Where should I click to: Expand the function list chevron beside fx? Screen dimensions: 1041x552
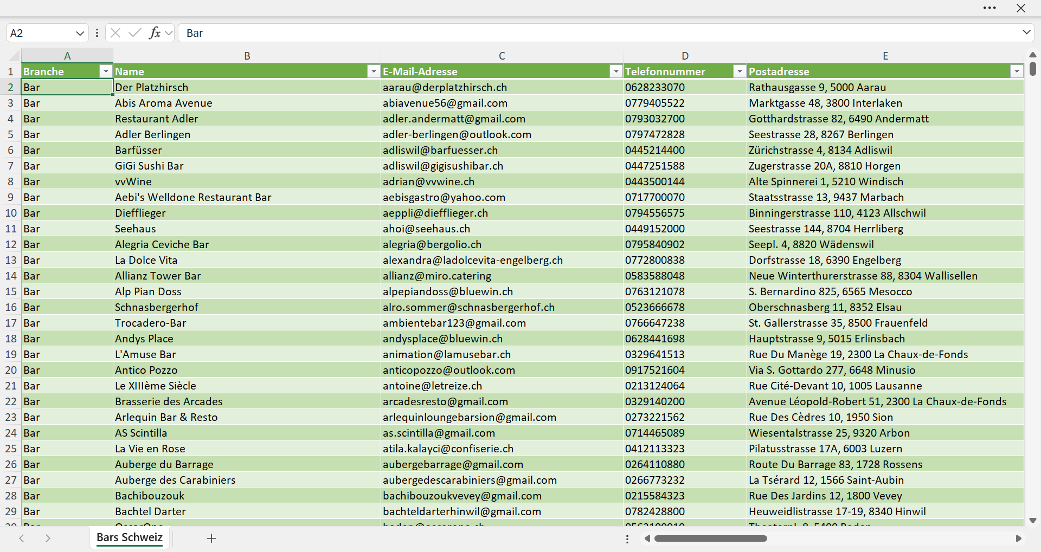click(x=169, y=33)
